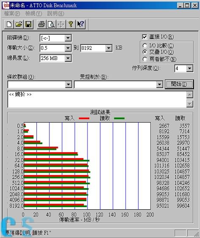Click the New file toolbar icon
This screenshot has height=238, width=200.
(9, 24)
